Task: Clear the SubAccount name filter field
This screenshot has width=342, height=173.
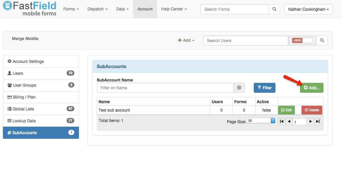Action: 239,88
